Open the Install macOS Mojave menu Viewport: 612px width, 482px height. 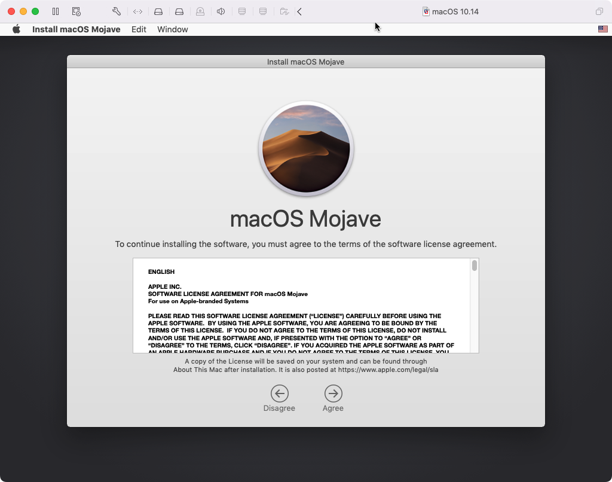76,29
